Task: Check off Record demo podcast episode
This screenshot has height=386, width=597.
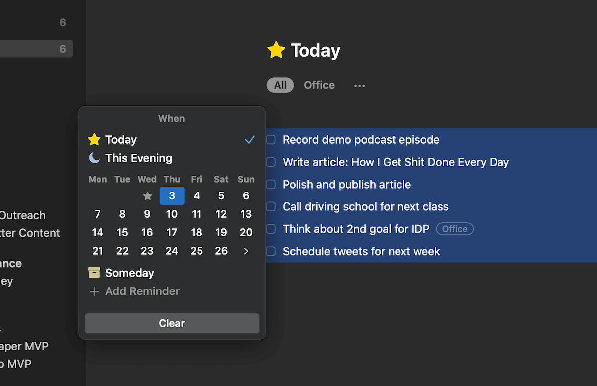Action: [x=270, y=140]
